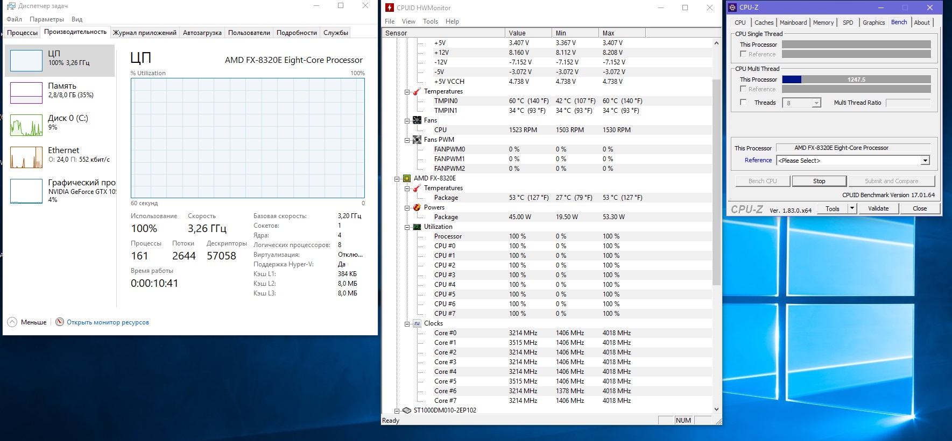Enable Reference checkbox under CPU Multi Thread

(x=743, y=89)
